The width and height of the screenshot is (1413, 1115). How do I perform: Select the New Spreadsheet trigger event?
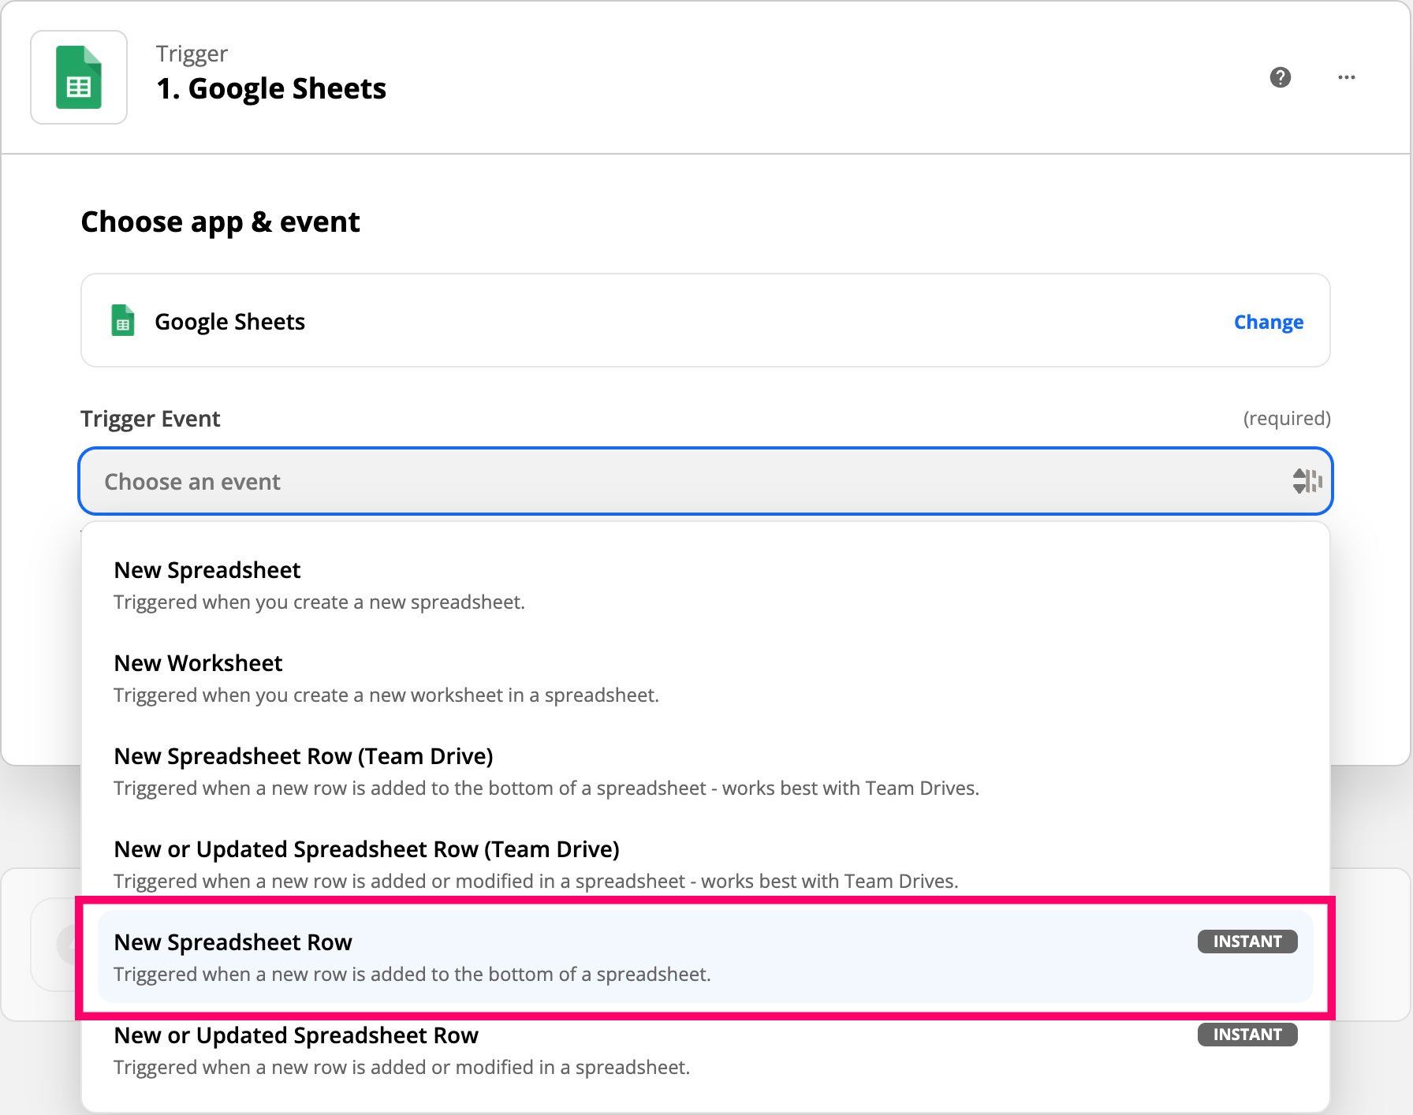705,585
